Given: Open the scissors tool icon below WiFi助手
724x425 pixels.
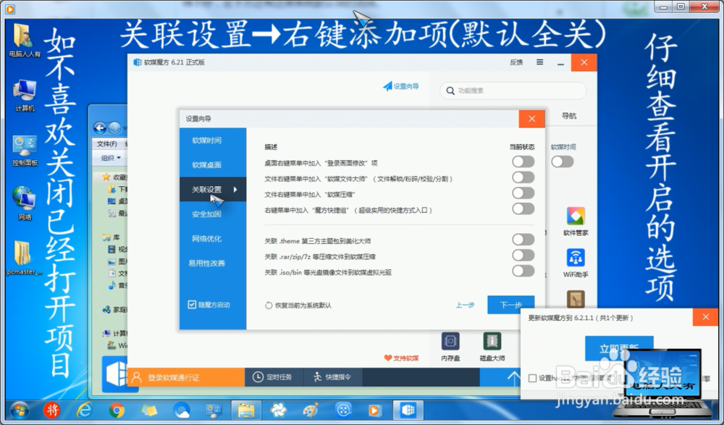Looking at the screenshot, I should 576,299.
